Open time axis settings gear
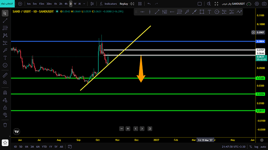The image size is (268, 150). tap(262, 140)
